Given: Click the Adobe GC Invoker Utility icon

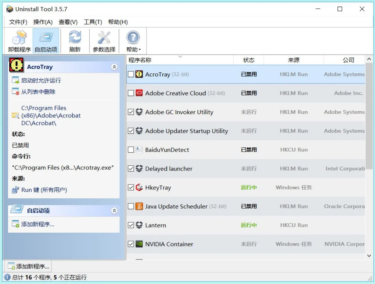Looking at the screenshot, I should [139, 112].
